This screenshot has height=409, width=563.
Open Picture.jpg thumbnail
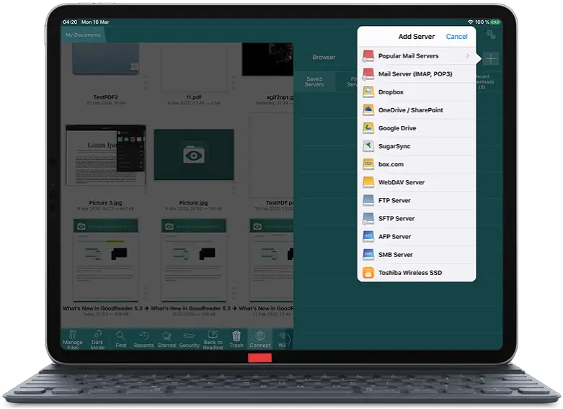[x=194, y=155]
